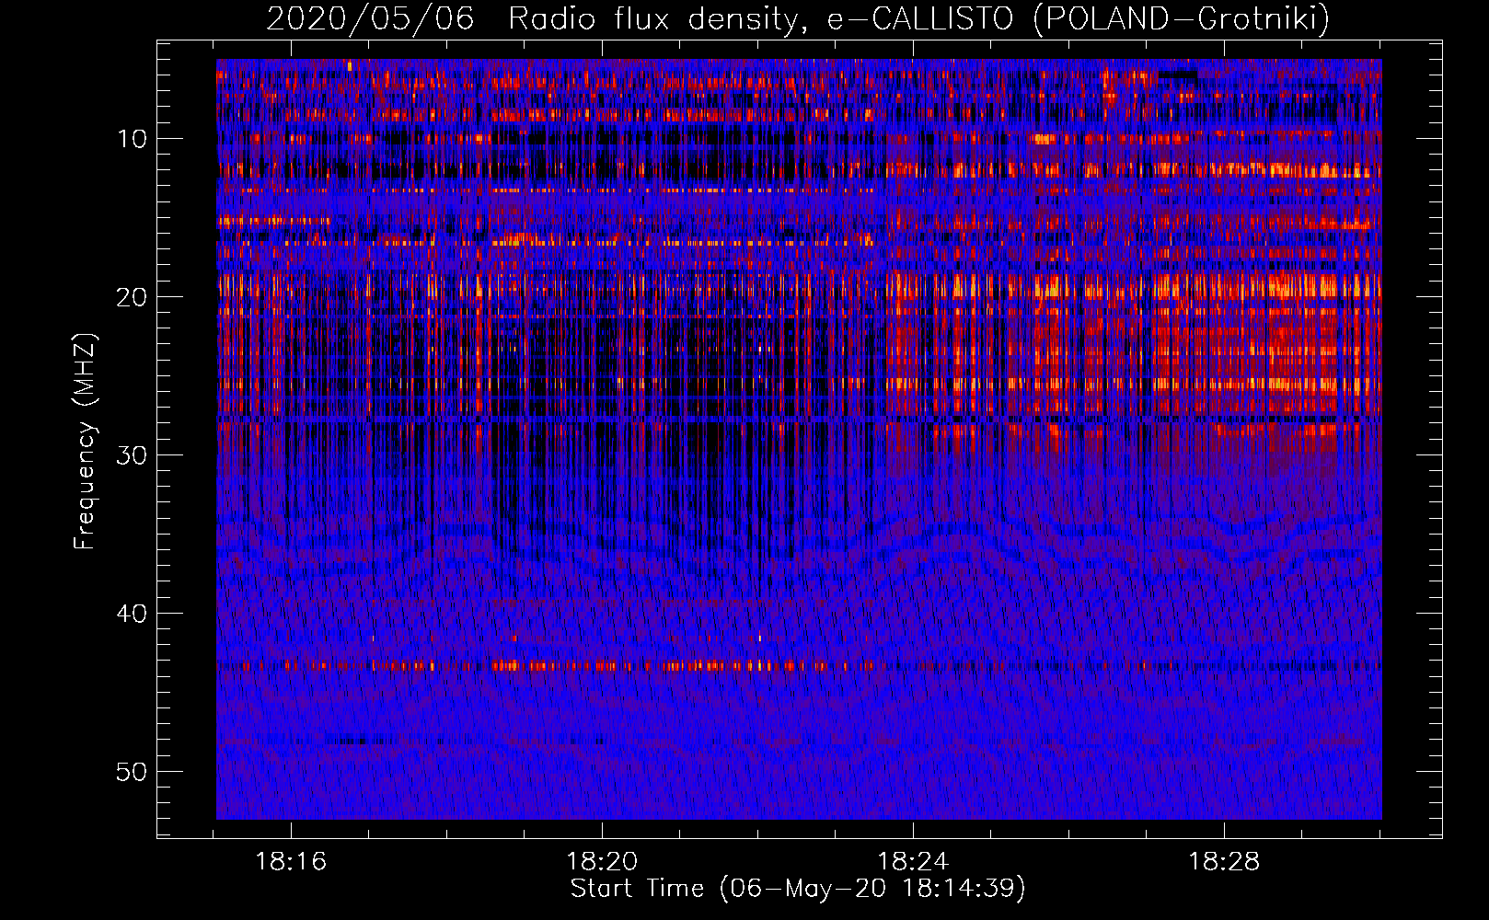Viewport: 1489px width, 920px height.
Task: Click the POLAND-Grotniki station name
Action: point(1182,19)
